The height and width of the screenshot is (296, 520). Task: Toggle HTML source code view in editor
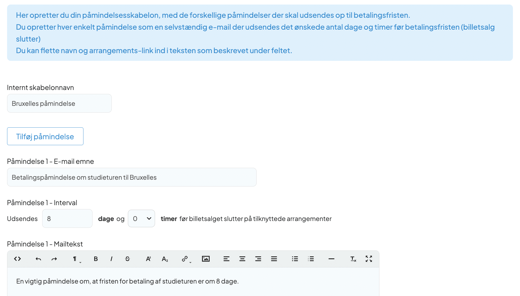tap(18, 259)
